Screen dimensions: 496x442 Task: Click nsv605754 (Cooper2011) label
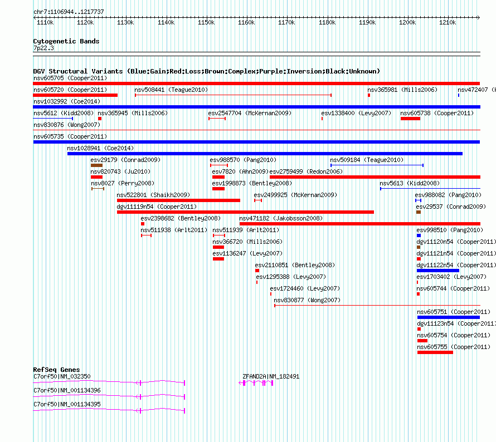coord(454,335)
